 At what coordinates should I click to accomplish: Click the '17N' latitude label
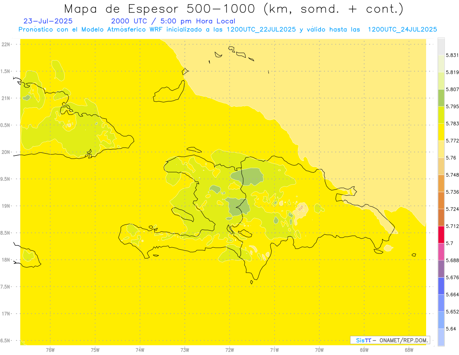tap(6, 314)
